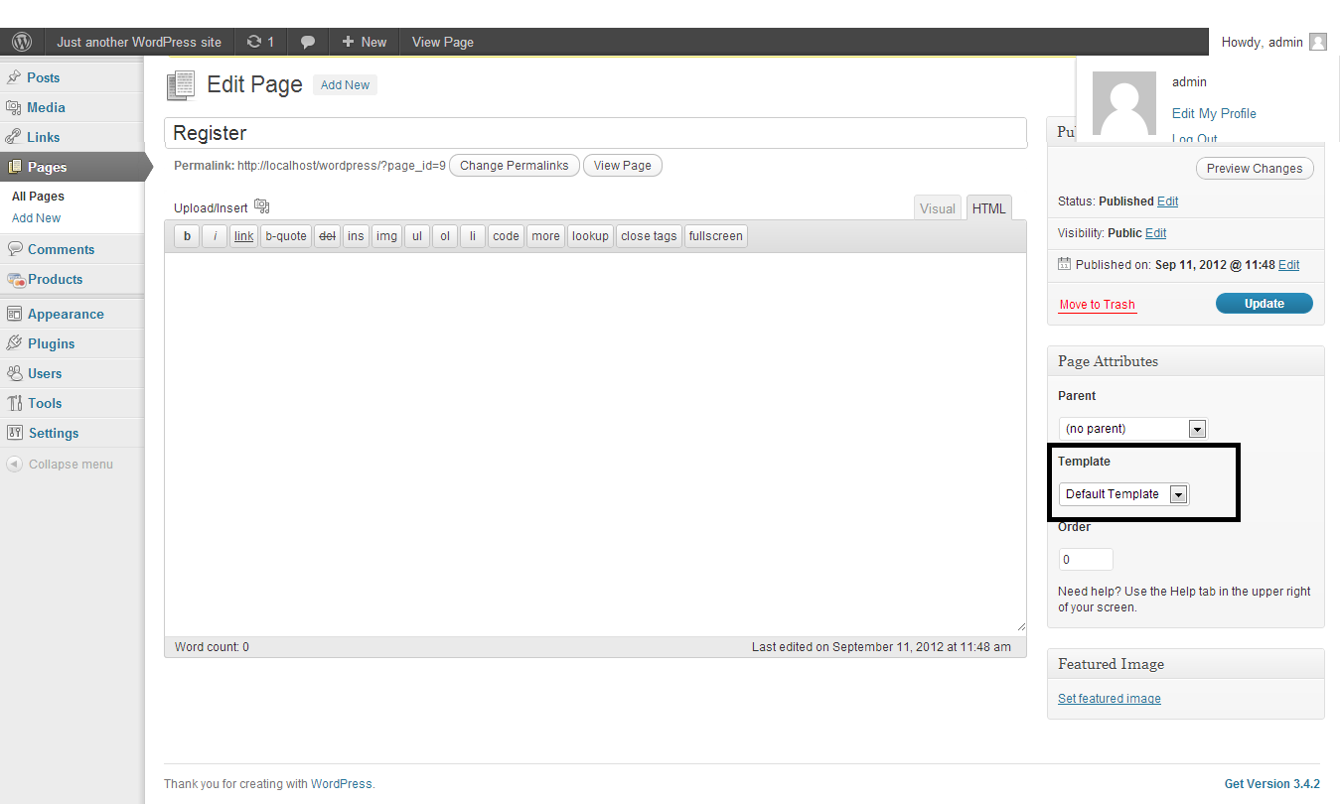Click the plus icon beside New
Image resolution: width=1340 pixels, height=804 pixels.
pos(348,42)
